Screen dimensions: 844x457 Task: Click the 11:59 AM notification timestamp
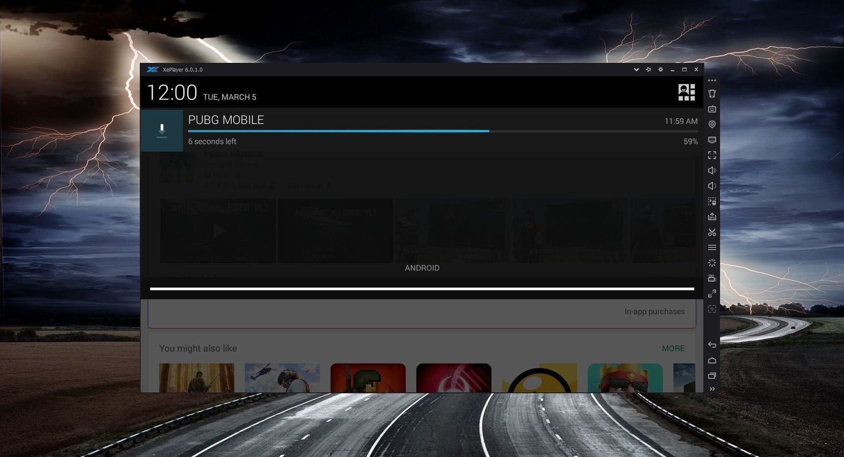tap(681, 121)
